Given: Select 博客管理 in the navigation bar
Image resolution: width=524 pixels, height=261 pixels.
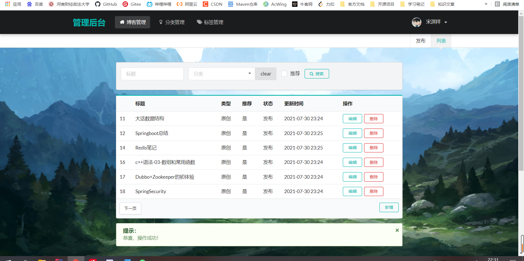Looking at the screenshot, I should point(132,22).
